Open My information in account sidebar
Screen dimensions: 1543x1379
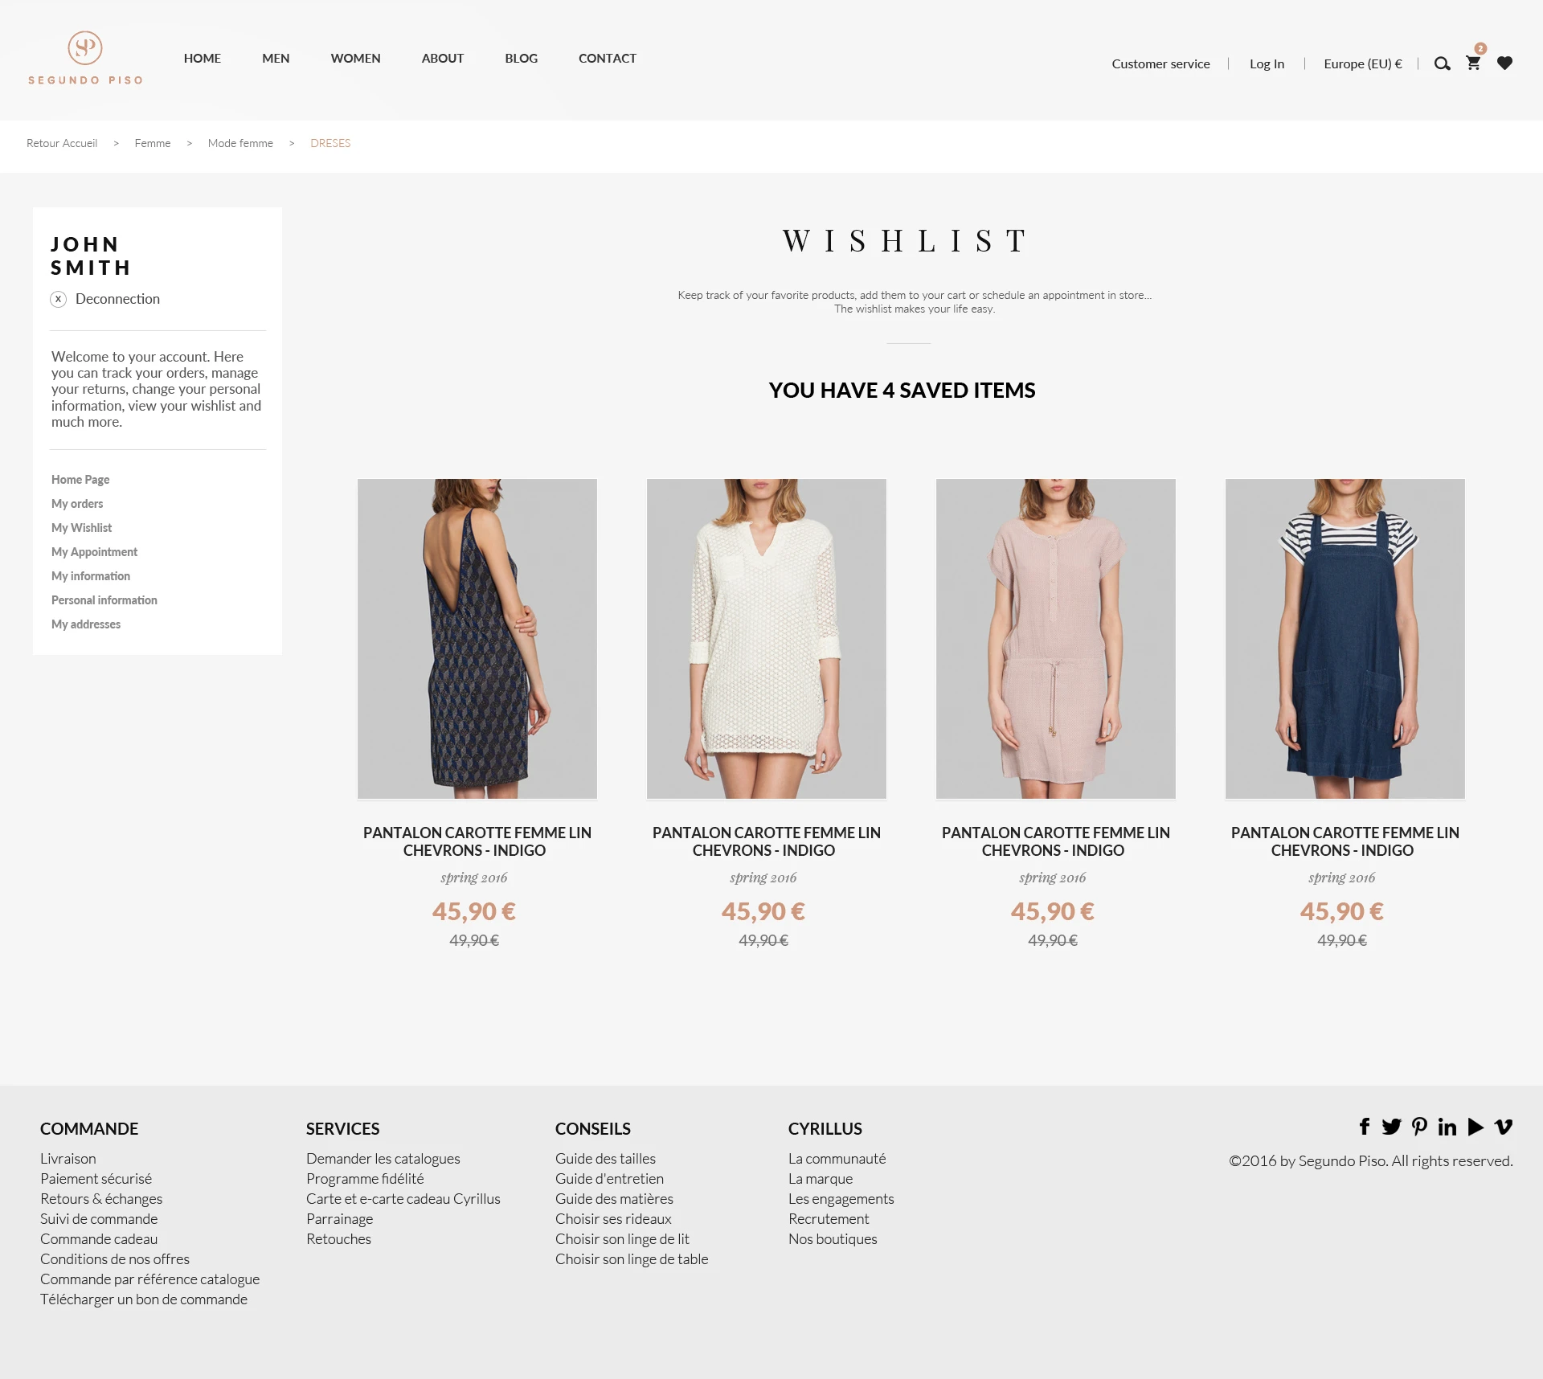click(91, 576)
